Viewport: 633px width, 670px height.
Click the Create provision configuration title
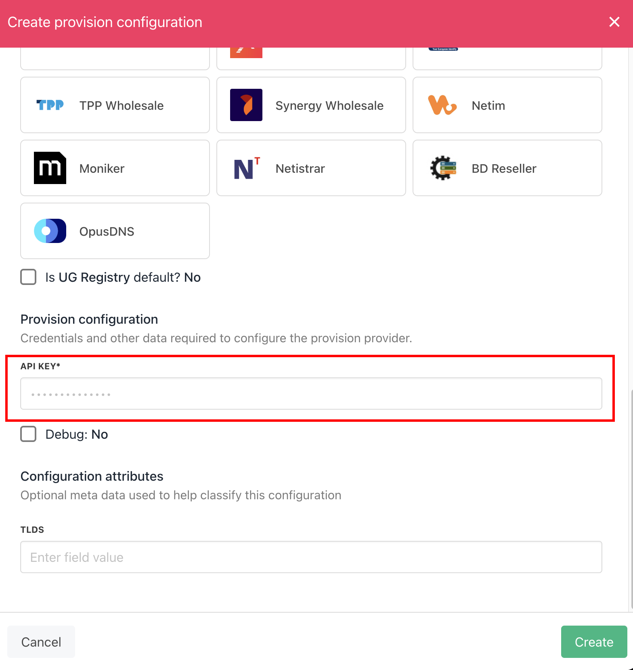105,22
